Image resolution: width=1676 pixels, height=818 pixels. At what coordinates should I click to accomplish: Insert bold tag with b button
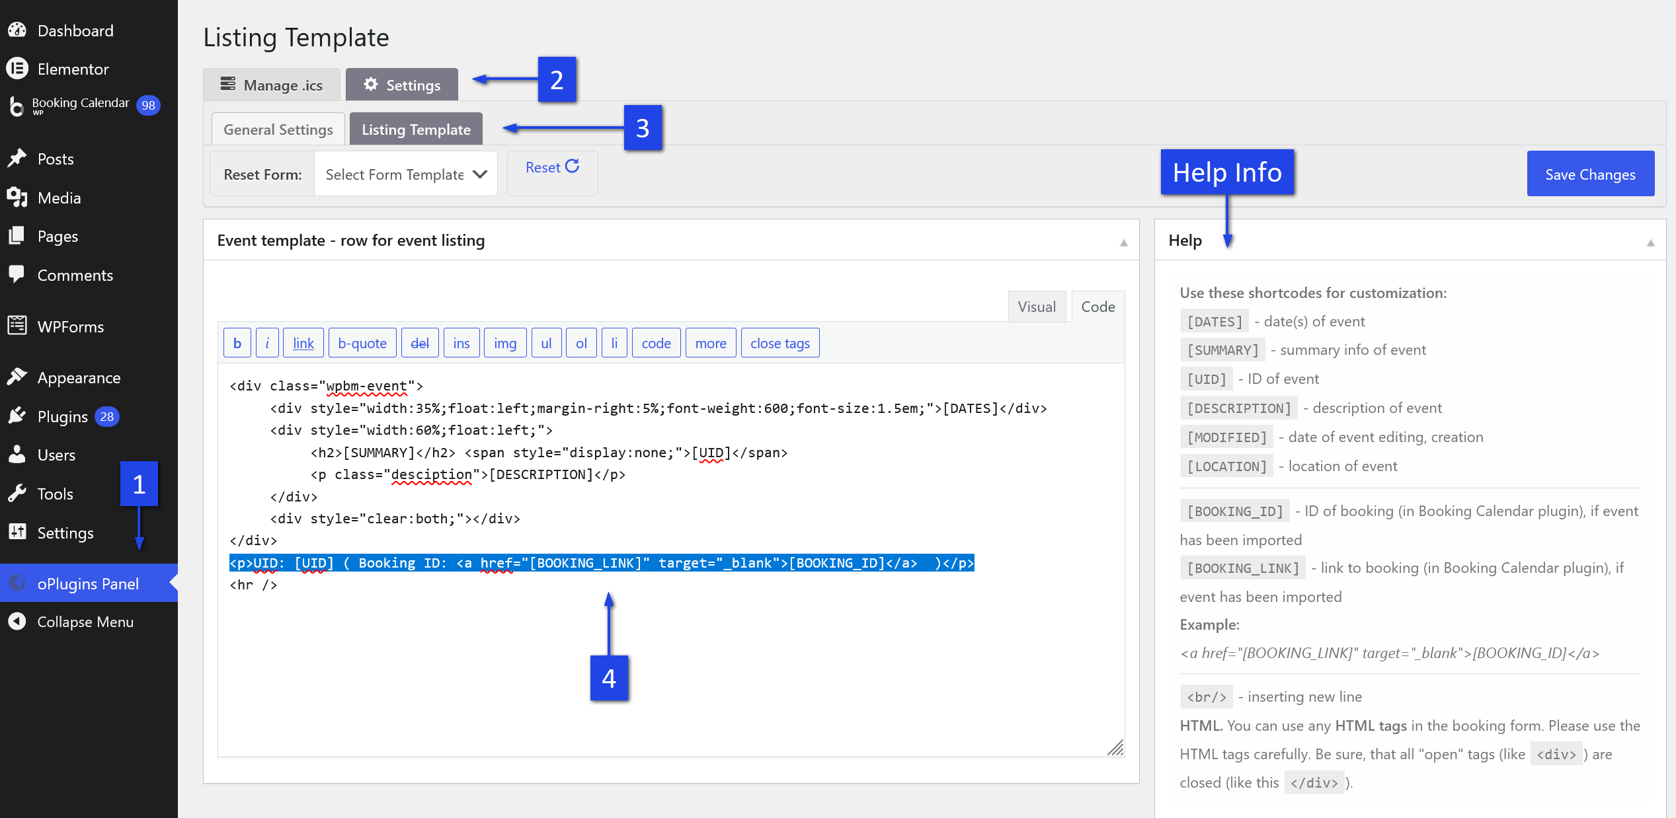(237, 343)
